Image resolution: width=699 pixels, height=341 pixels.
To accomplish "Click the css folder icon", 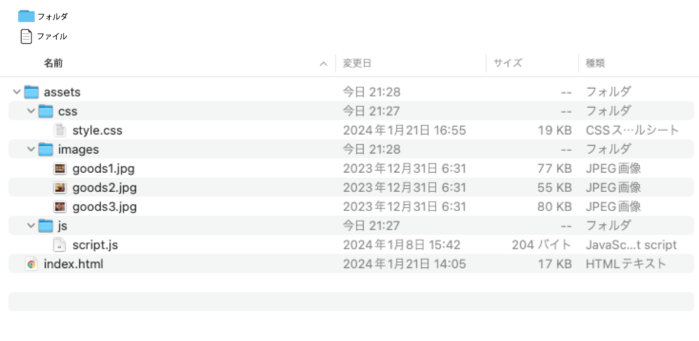I will (46, 111).
